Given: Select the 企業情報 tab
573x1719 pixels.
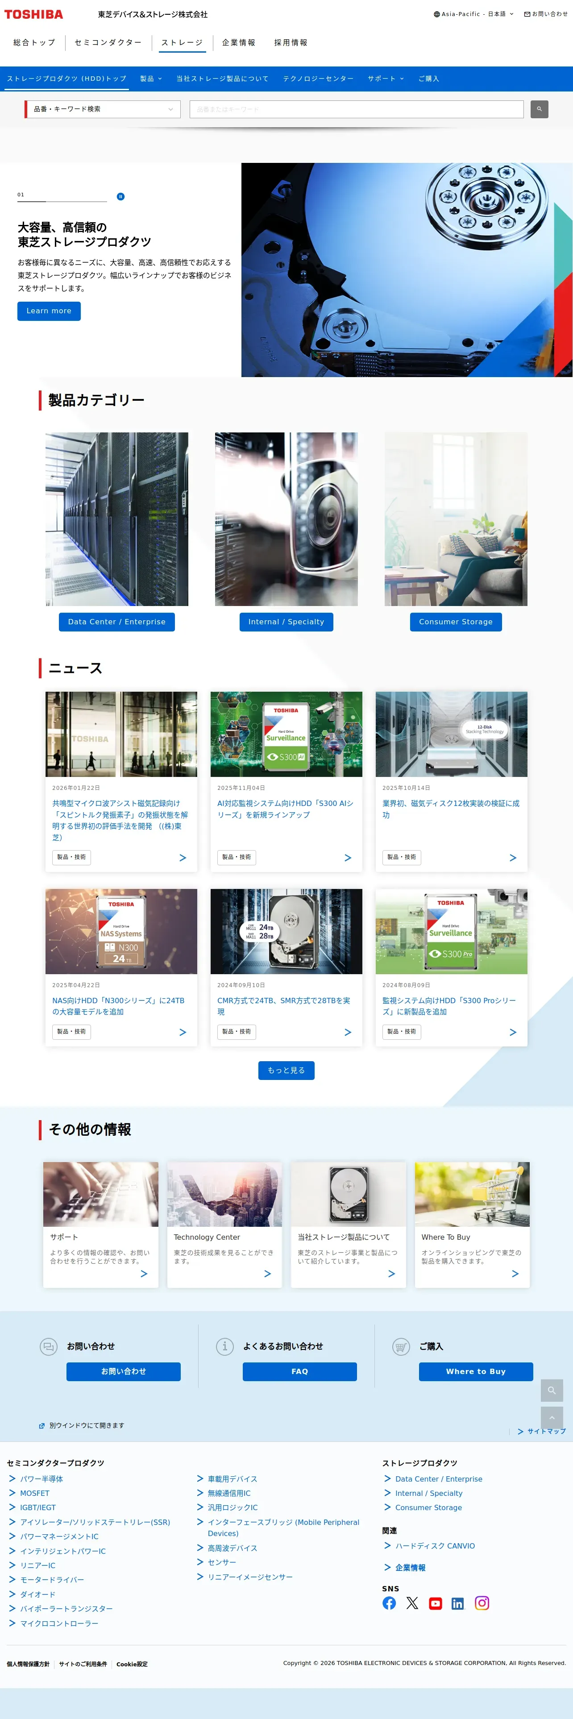Looking at the screenshot, I should 239,43.
